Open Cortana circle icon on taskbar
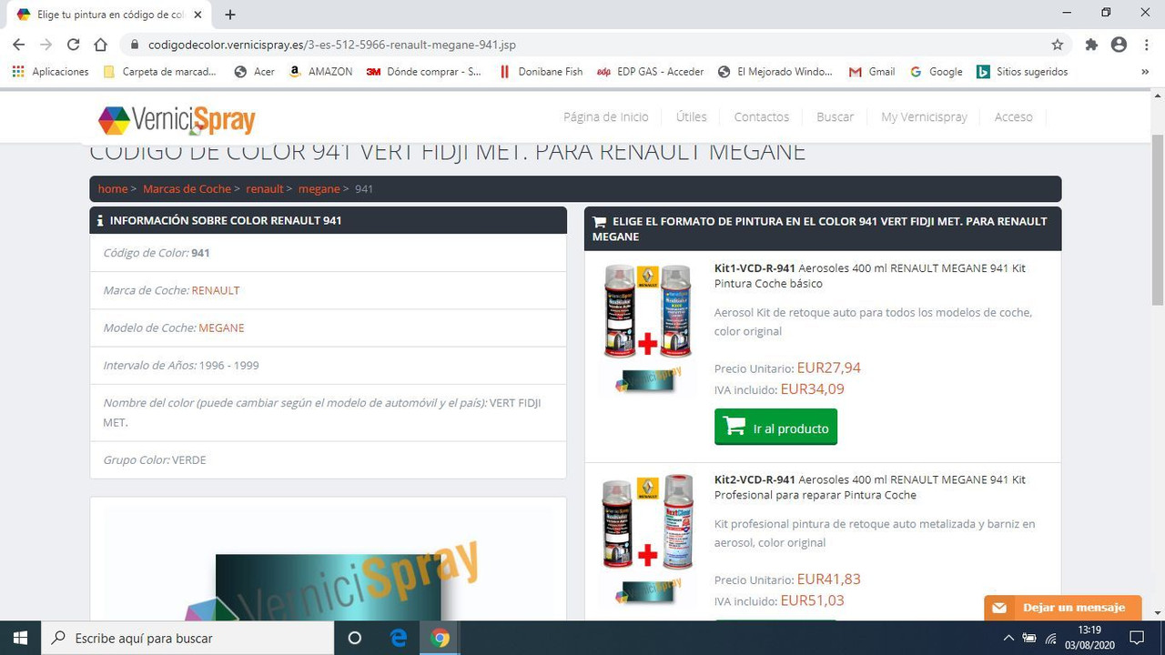 (x=355, y=638)
